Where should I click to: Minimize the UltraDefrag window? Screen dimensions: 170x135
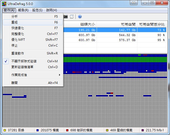coord(145,3)
